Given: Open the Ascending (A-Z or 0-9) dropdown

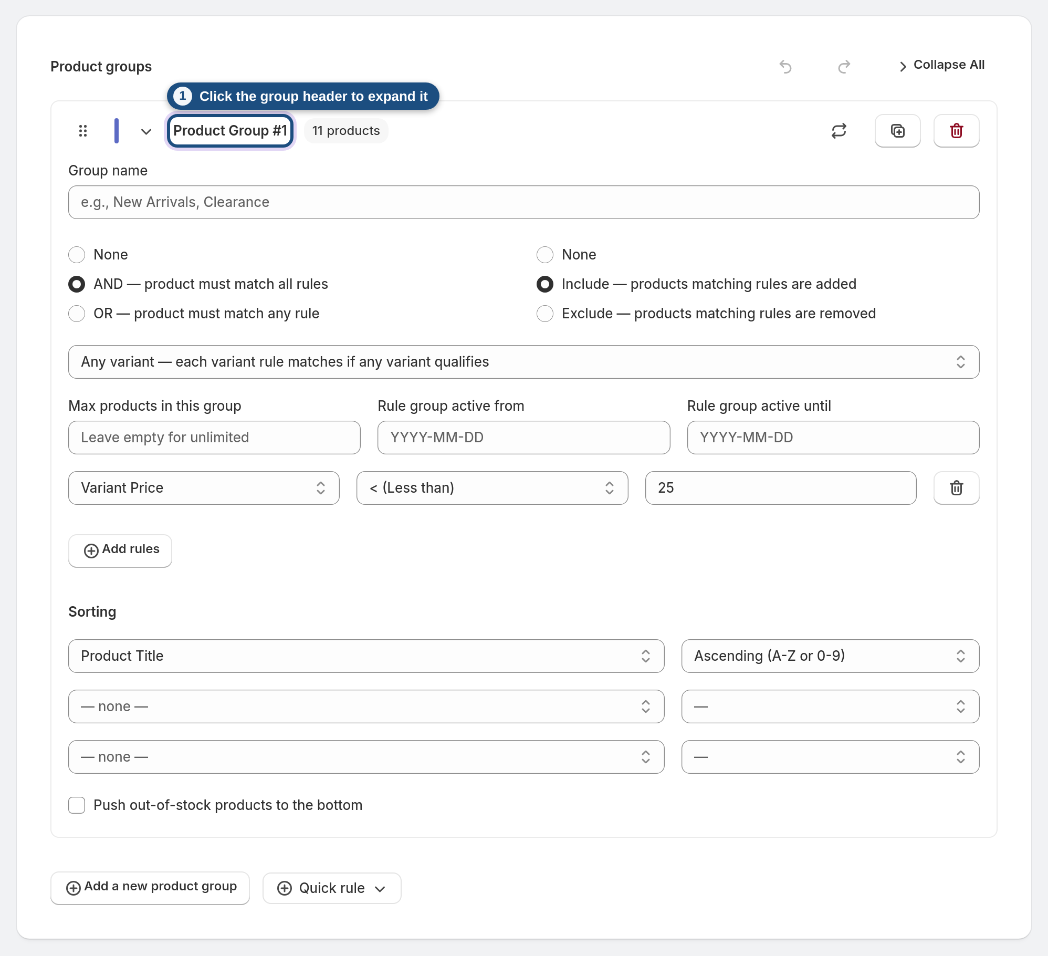Looking at the screenshot, I should tap(831, 656).
